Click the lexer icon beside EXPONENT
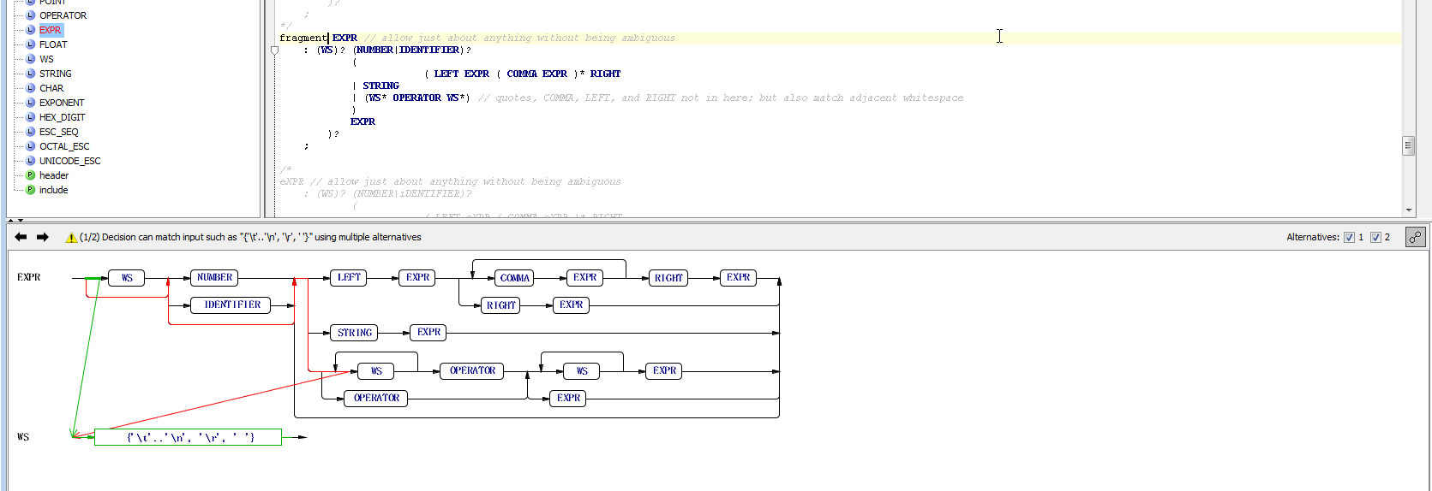1432x491 pixels. pos(31,103)
